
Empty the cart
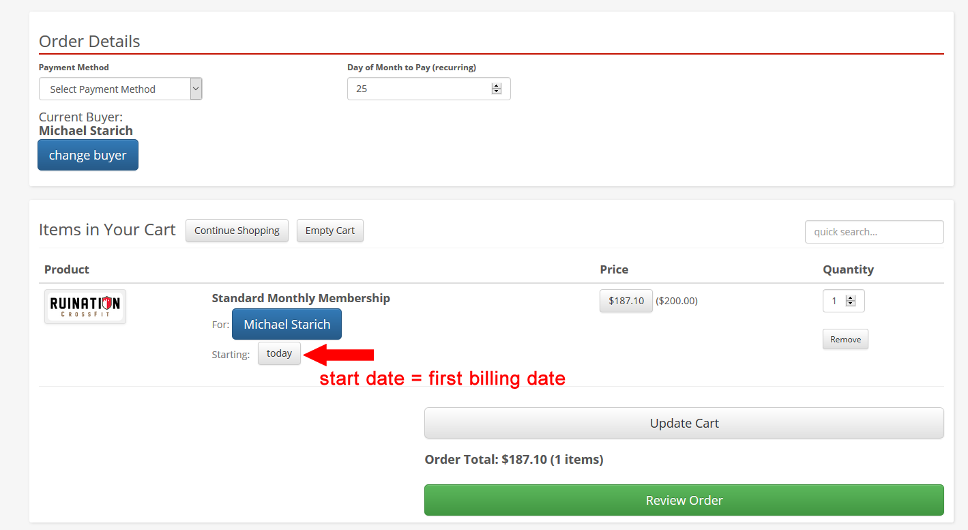click(x=329, y=231)
